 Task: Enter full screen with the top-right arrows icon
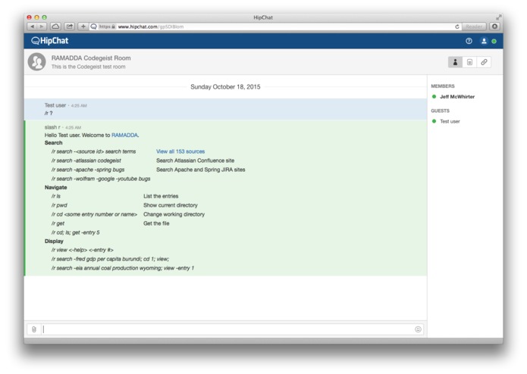pyautogui.click(x=498, y=17)
